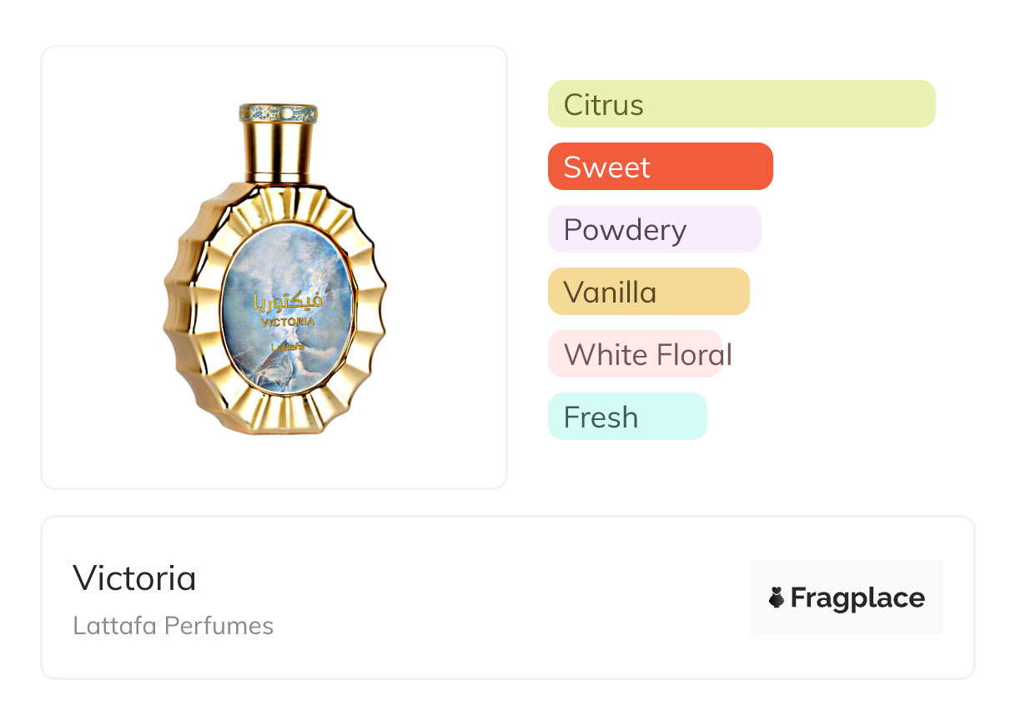Click the Fragplace brand name text

(x=858, y=597)
